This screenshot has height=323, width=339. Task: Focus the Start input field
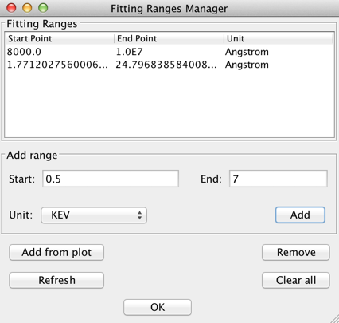(x=111, y=179)
